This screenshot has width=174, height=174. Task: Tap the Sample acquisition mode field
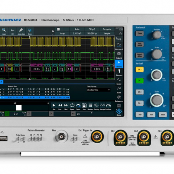coord(107,33)
